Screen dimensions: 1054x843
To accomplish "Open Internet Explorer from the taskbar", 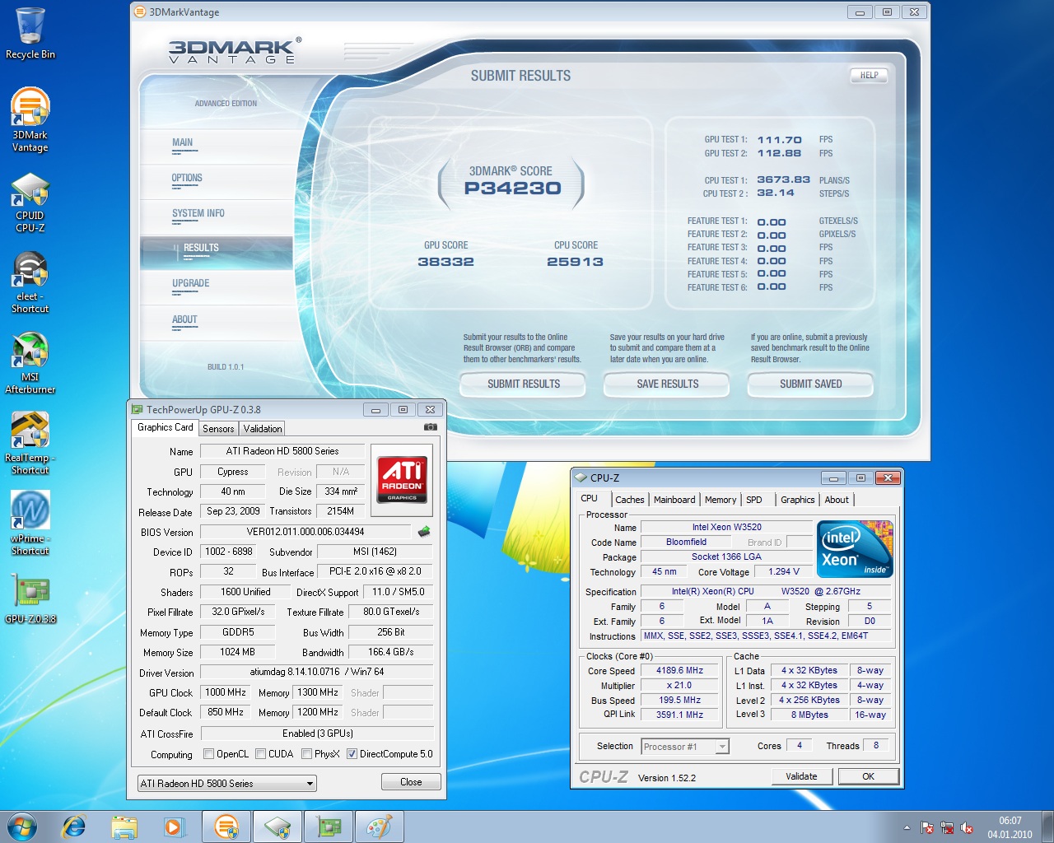I will tap(74, 827).
